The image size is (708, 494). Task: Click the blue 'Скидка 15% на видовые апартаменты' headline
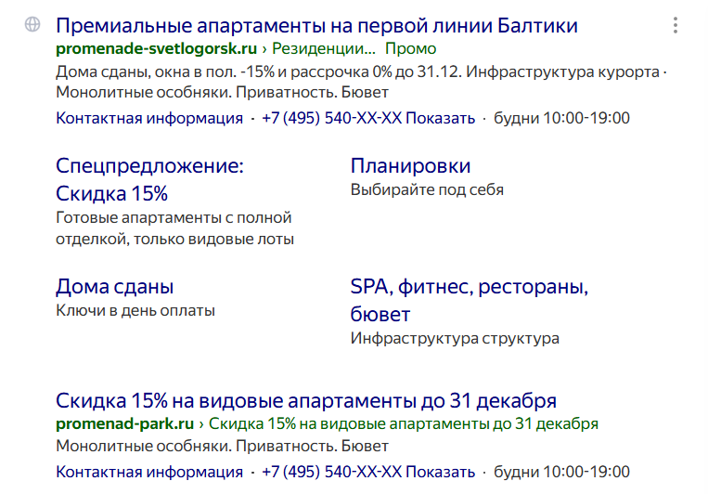305,401
